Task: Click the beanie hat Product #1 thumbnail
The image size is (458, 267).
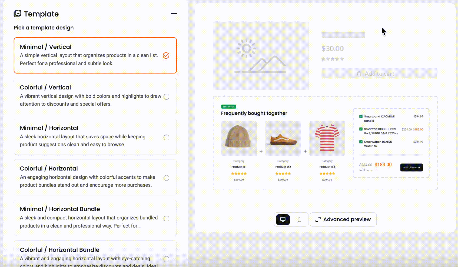Action: point(239,138)
